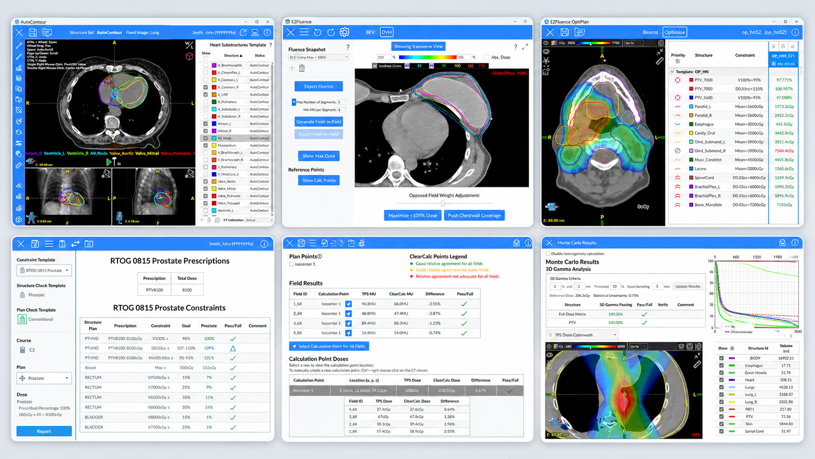Click Maximize <105% Dose button
This screenshot has width=815, height=459.
412,215
